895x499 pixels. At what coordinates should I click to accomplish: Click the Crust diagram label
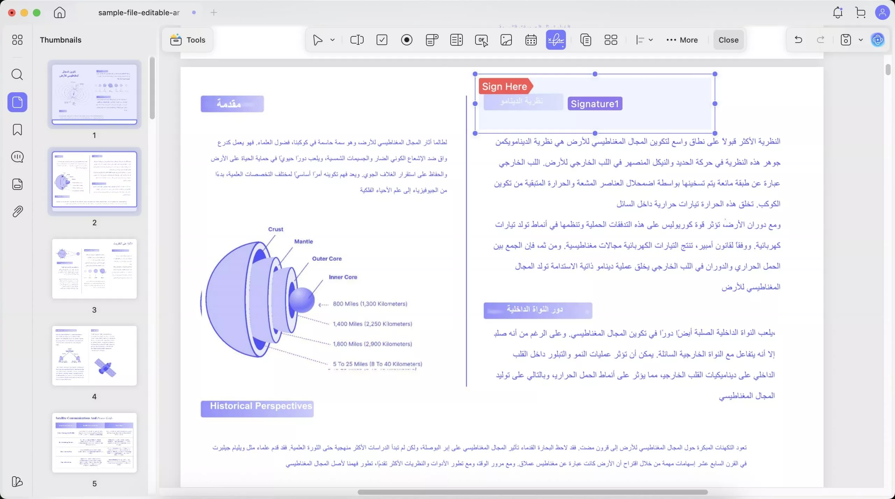coord(275,229)
